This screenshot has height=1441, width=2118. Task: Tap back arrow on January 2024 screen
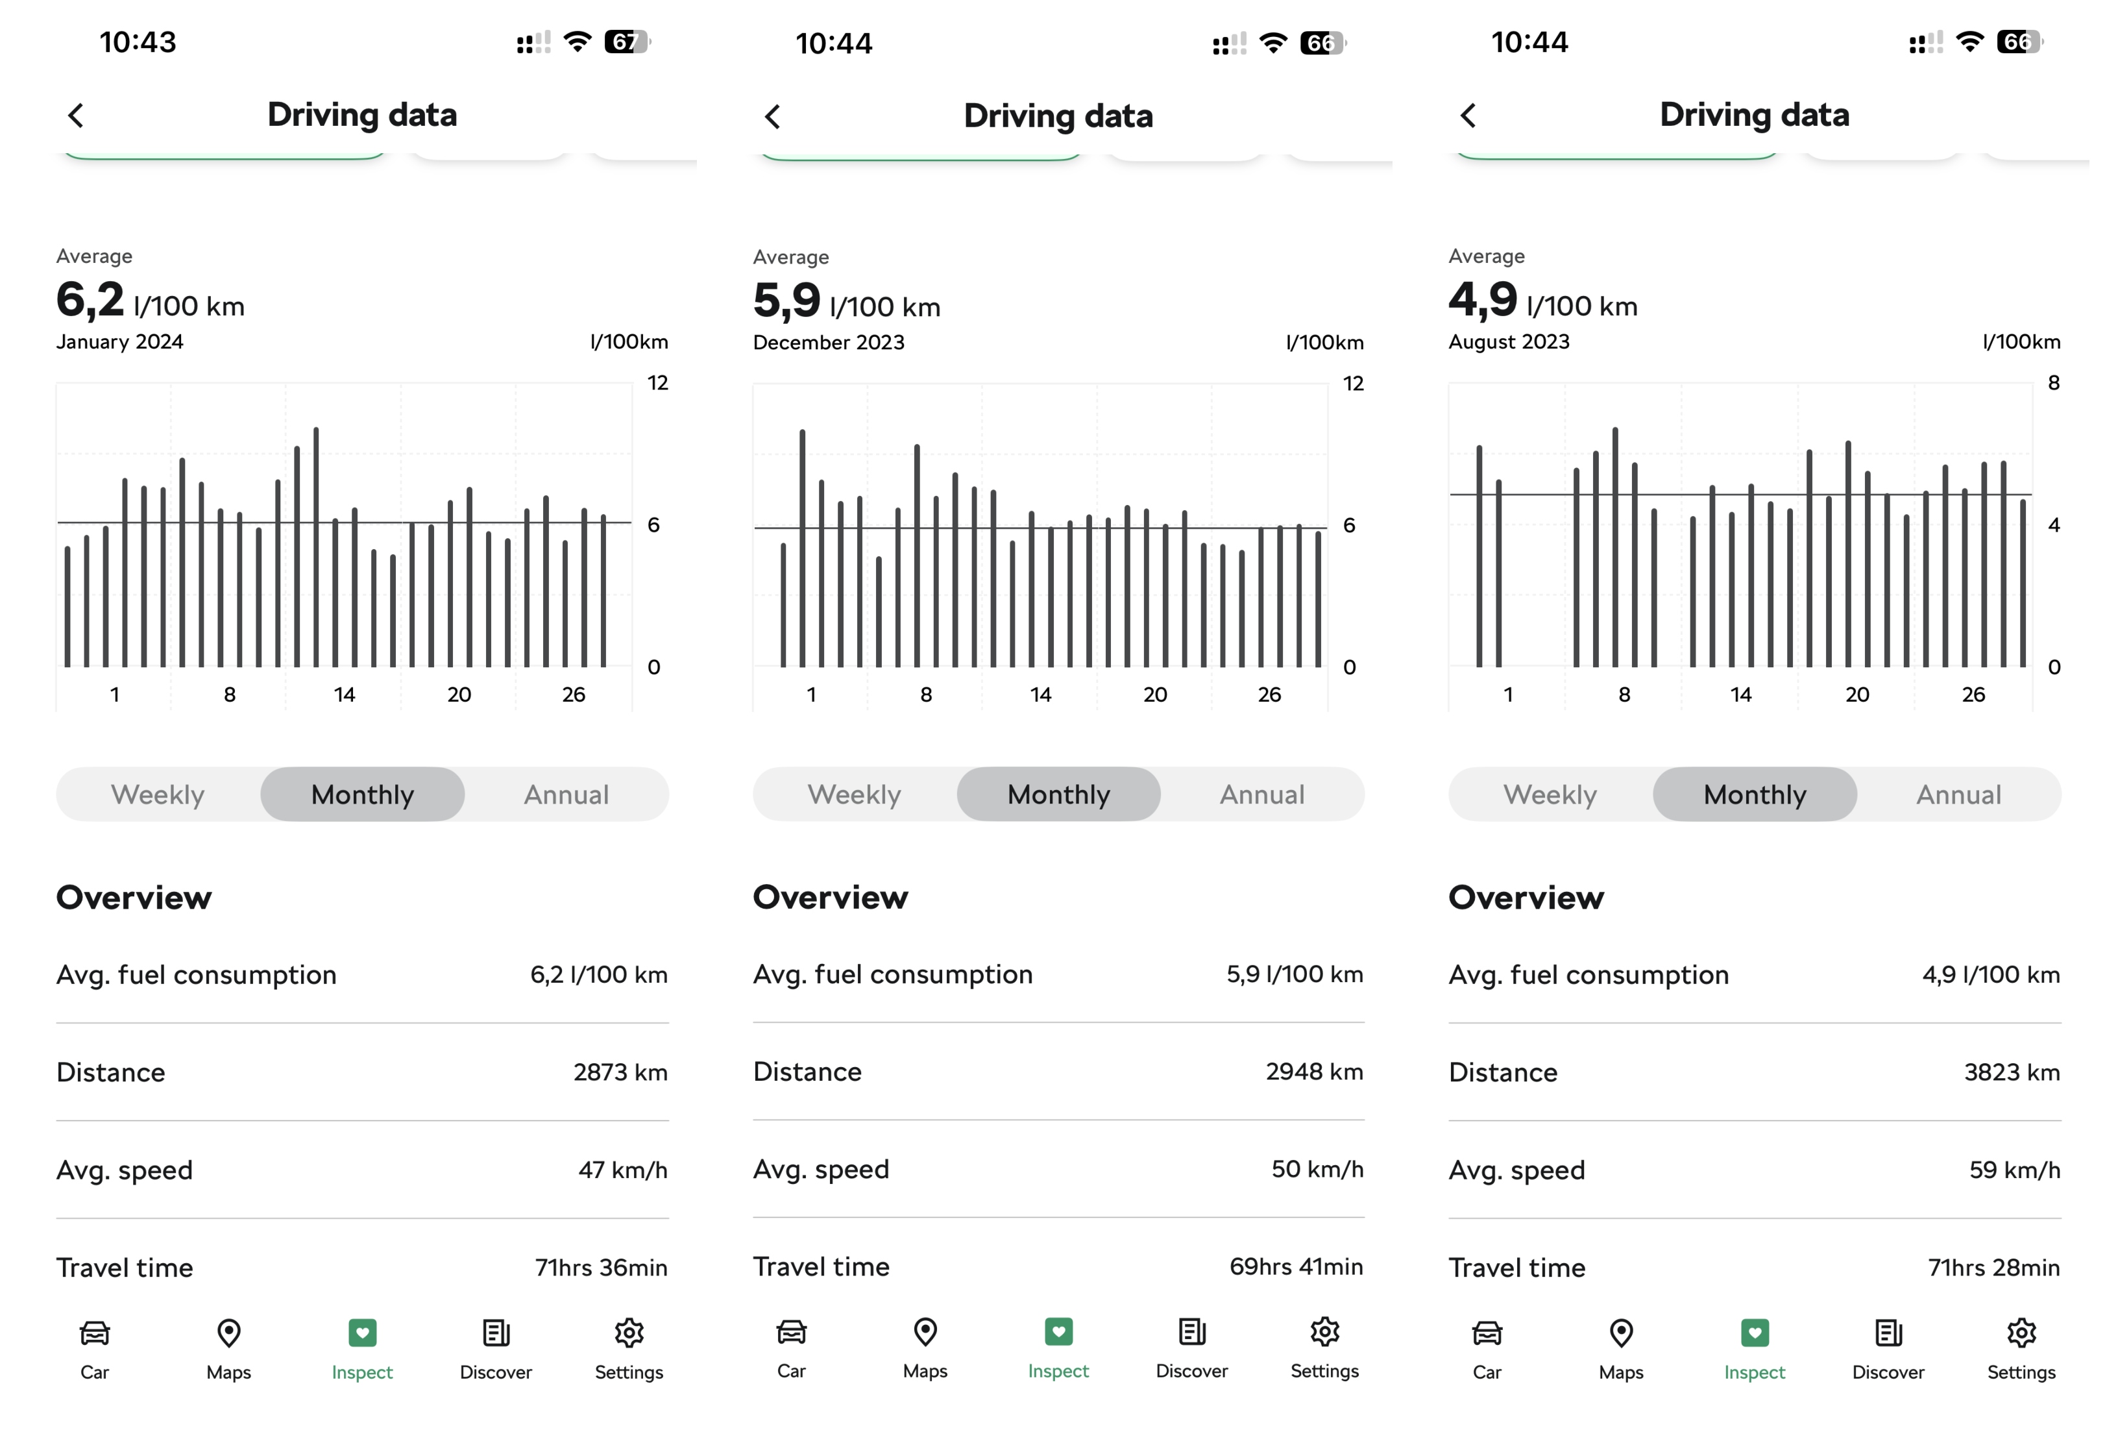(77, 116)
